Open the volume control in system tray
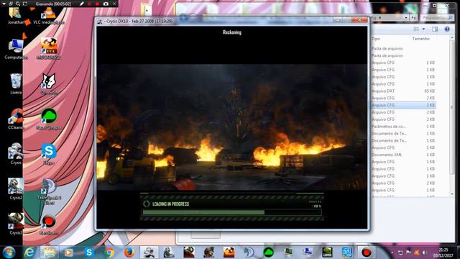 424,253
